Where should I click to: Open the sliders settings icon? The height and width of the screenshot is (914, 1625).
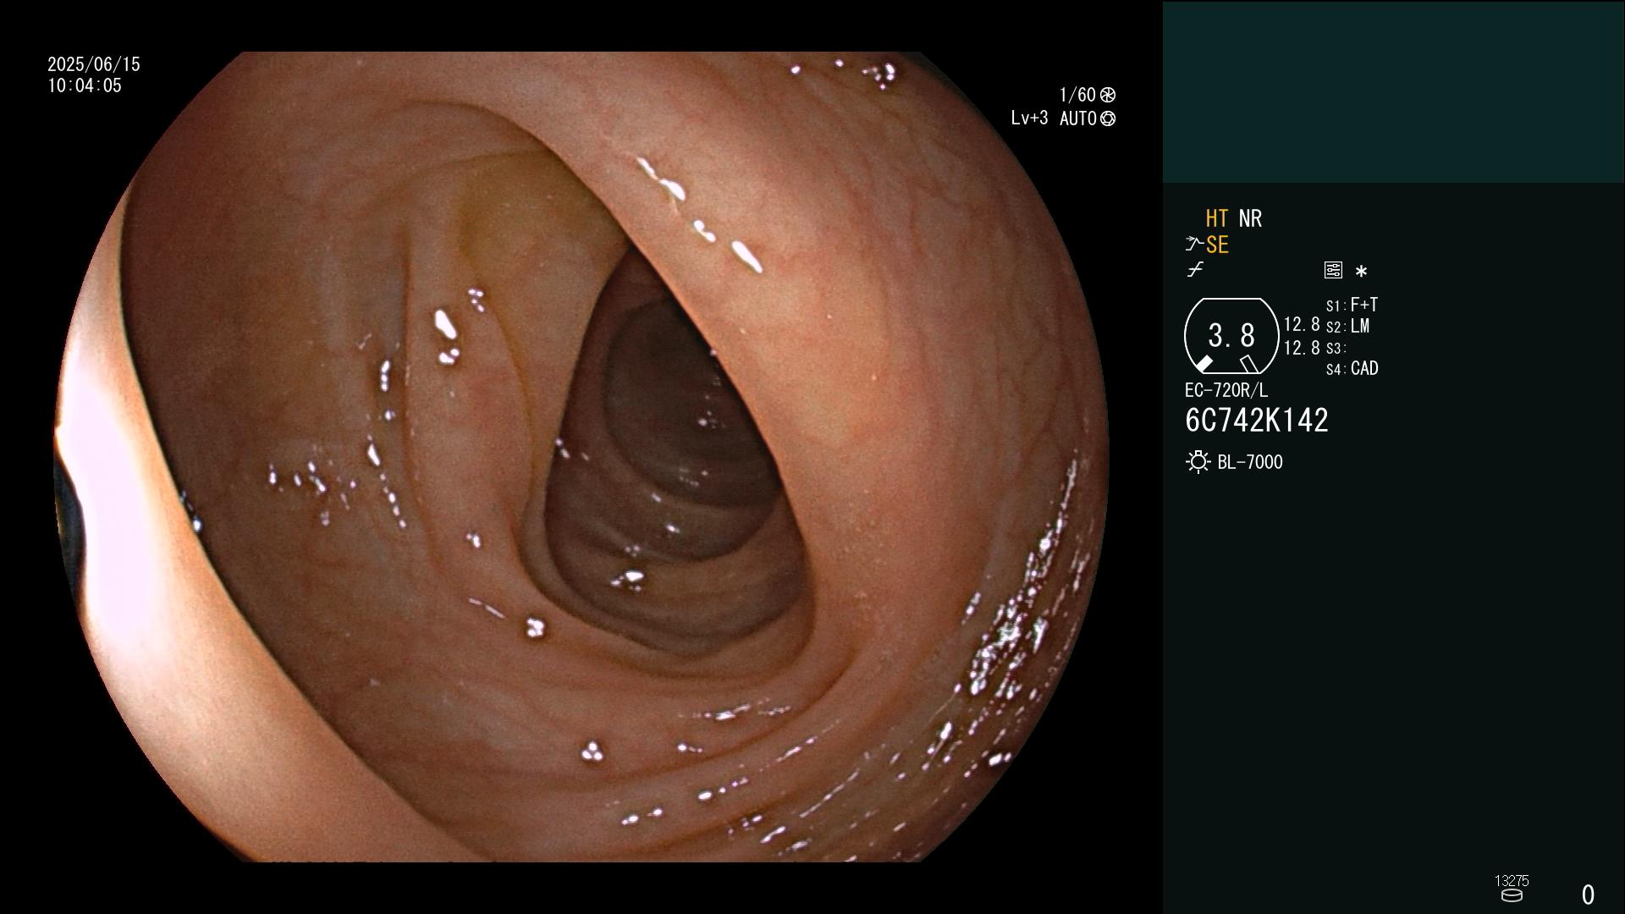(x=1333, y=270)
